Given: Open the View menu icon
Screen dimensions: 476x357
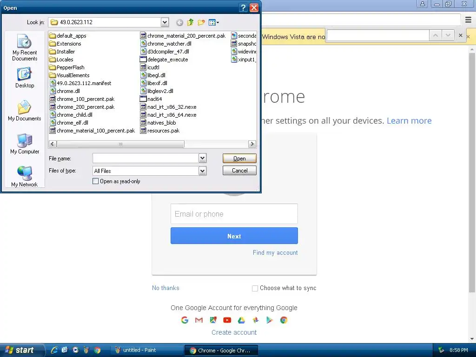Looking at the screenshot, I should (214, 22).
